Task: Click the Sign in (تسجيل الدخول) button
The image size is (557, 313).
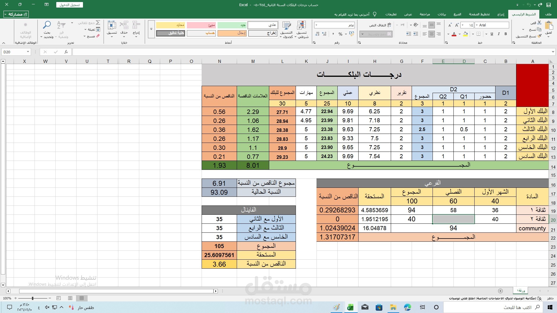Action: [x=70, y=5]
